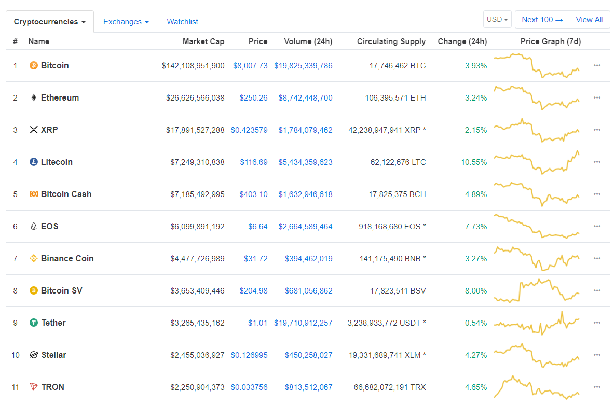Image resolution: width=615 pixels, height=405 pixels.
Task: Open the more-options dots for Litecoin
Action: 597,162
